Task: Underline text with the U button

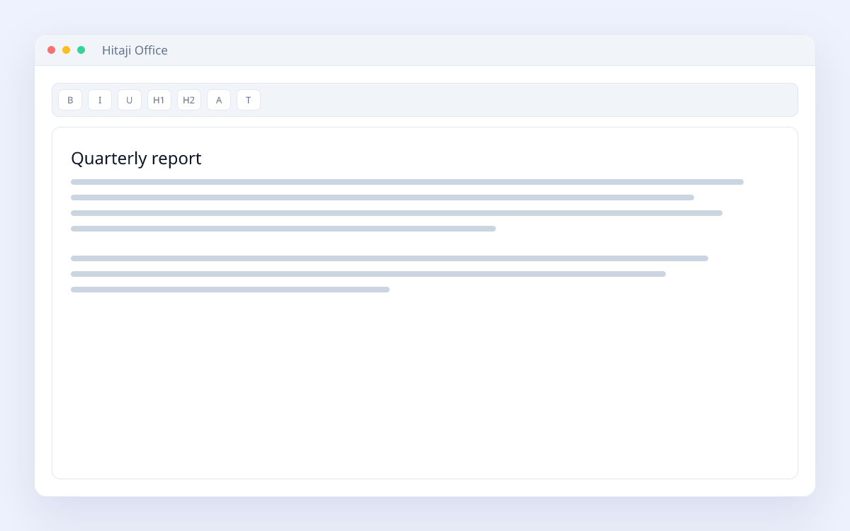Action: 130,100
